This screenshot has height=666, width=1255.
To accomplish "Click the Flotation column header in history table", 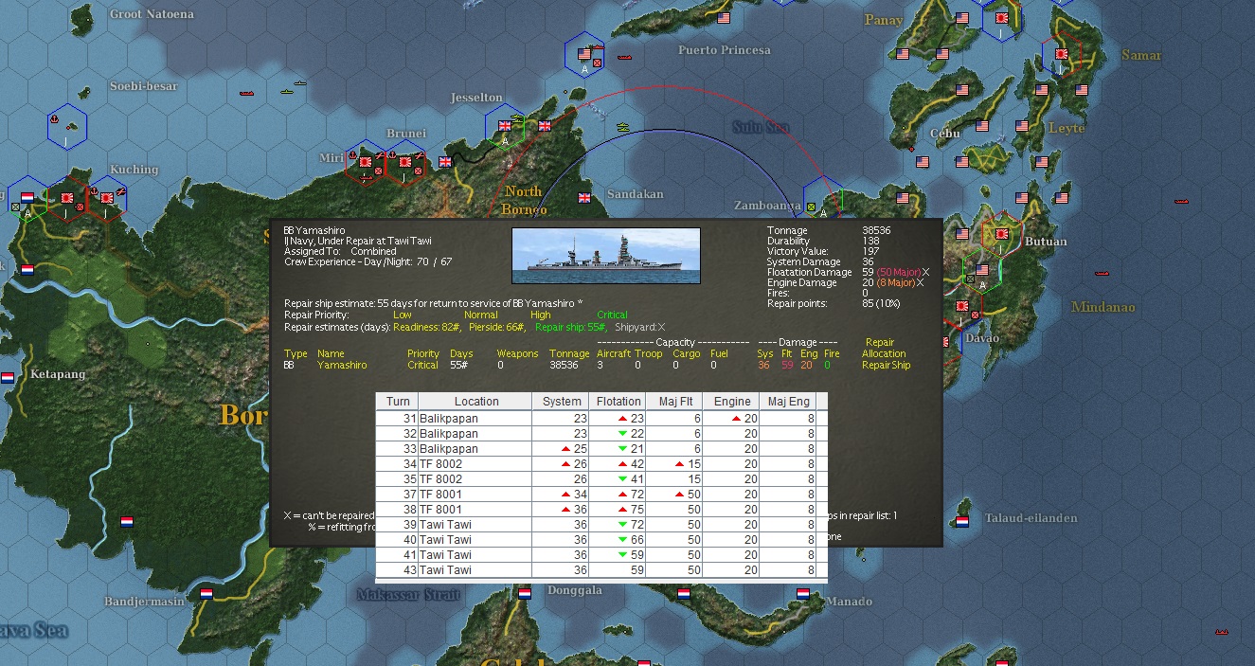I will click(x=617, y=402).
